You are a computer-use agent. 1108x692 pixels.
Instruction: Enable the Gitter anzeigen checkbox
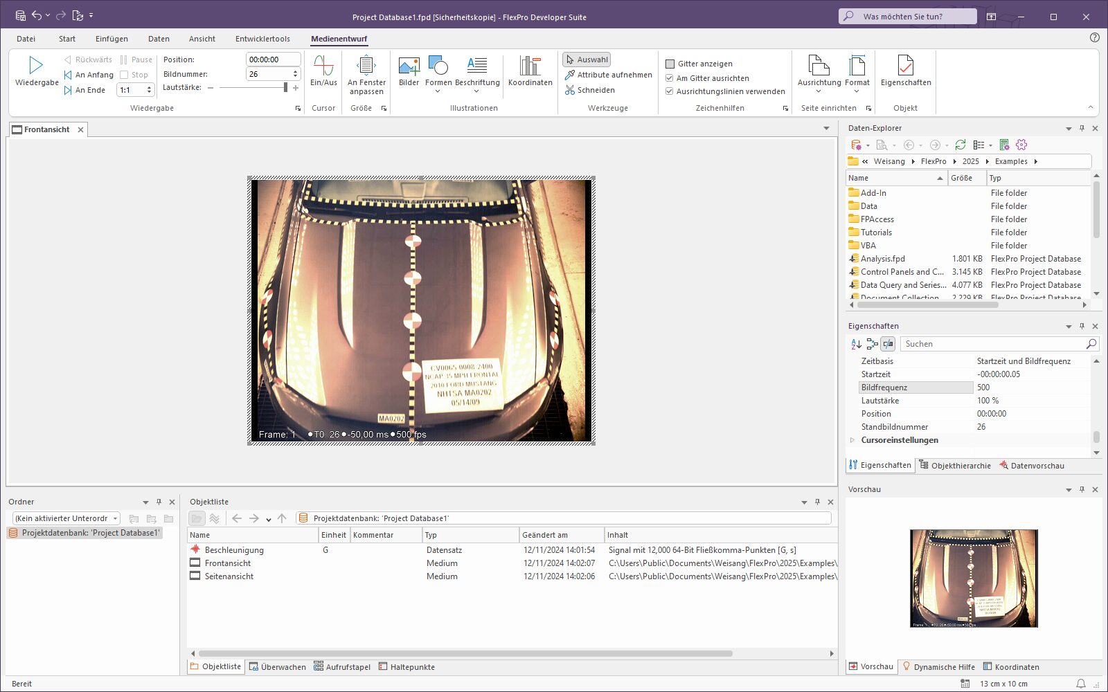coord(670,64)
